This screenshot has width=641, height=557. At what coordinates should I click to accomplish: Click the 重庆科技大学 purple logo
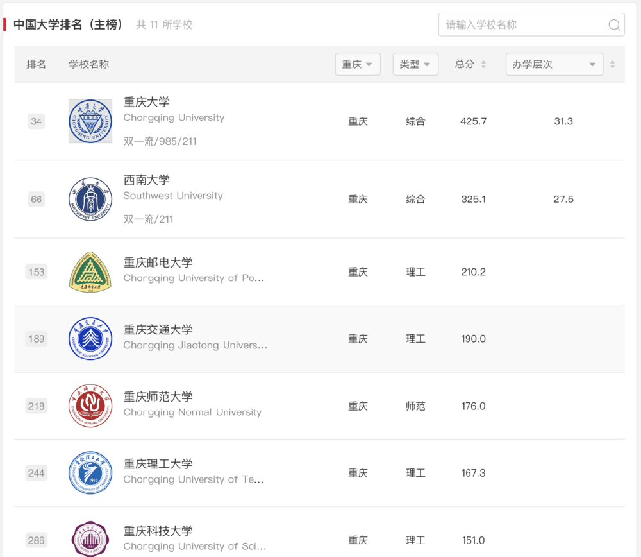point(90,539)
